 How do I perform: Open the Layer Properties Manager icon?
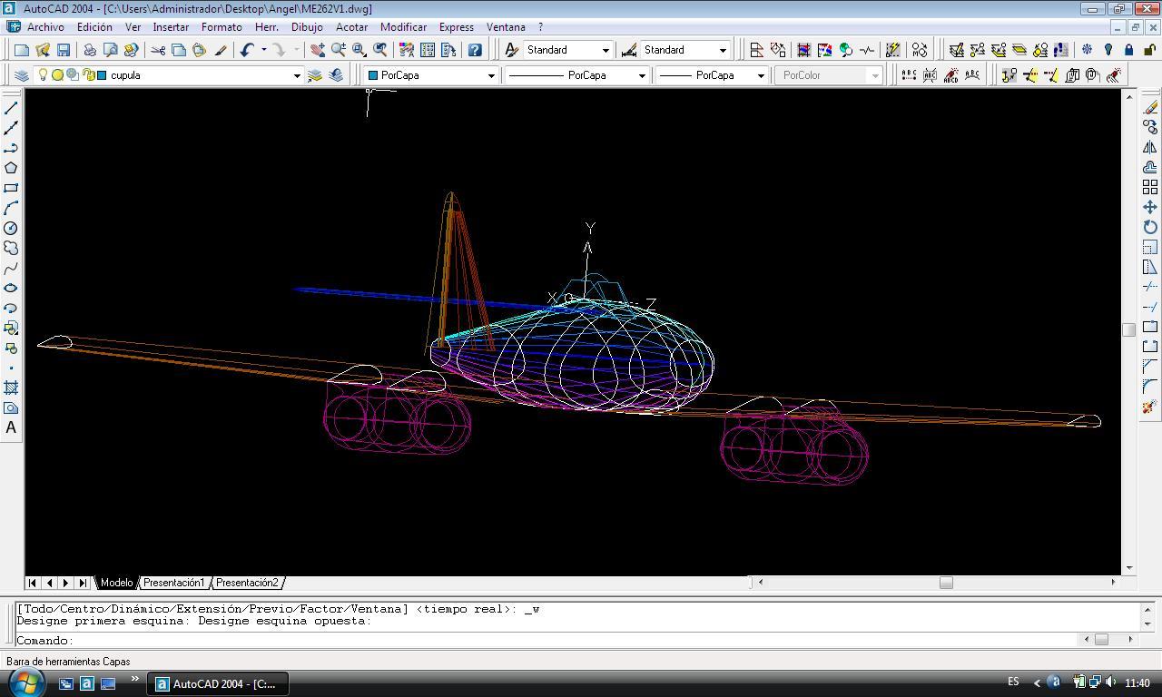pyautogui.click(x=22, y=75)
